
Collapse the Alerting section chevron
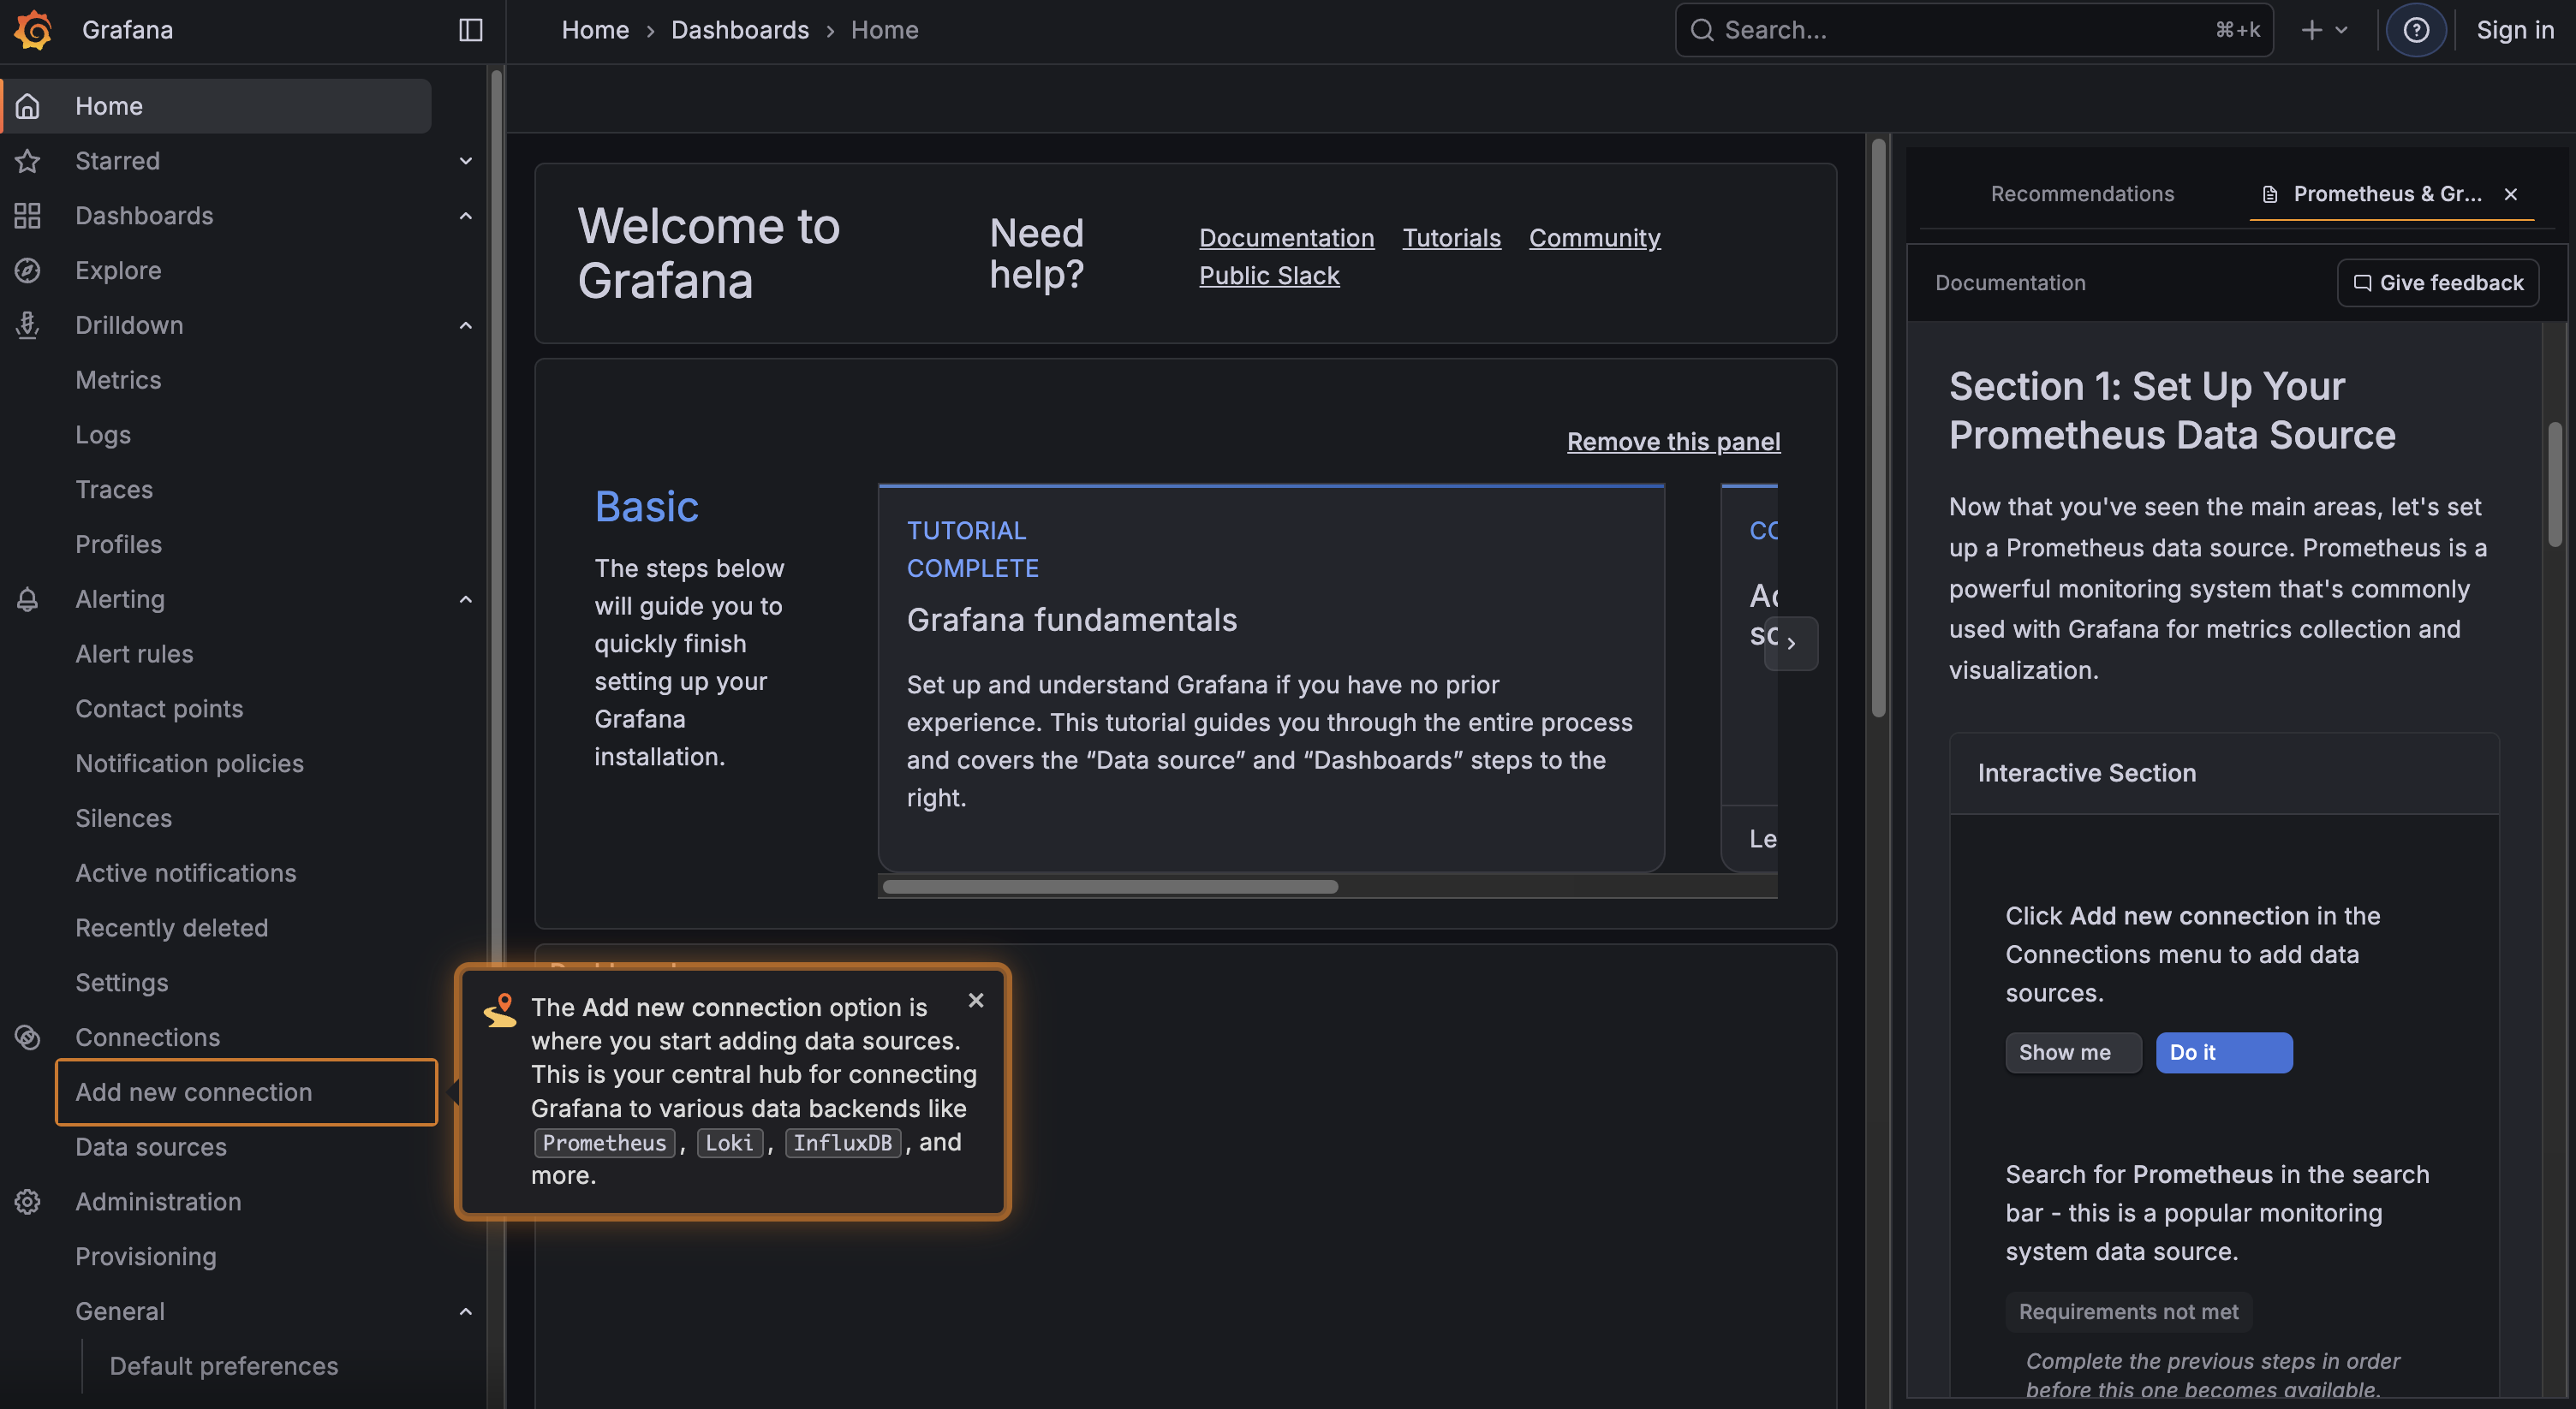pos(465,598)
